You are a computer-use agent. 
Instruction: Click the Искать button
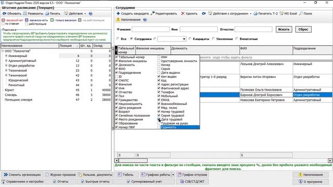point(284,29)
